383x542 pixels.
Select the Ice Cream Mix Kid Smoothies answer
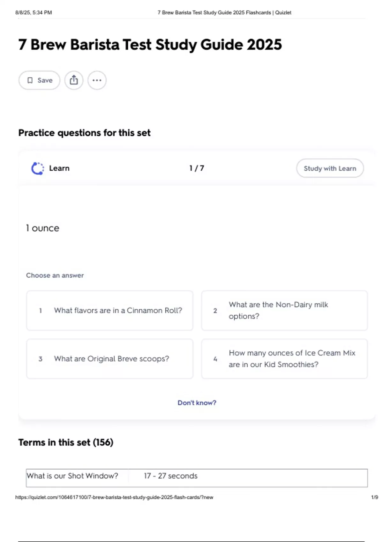click(x=284, y=359)
